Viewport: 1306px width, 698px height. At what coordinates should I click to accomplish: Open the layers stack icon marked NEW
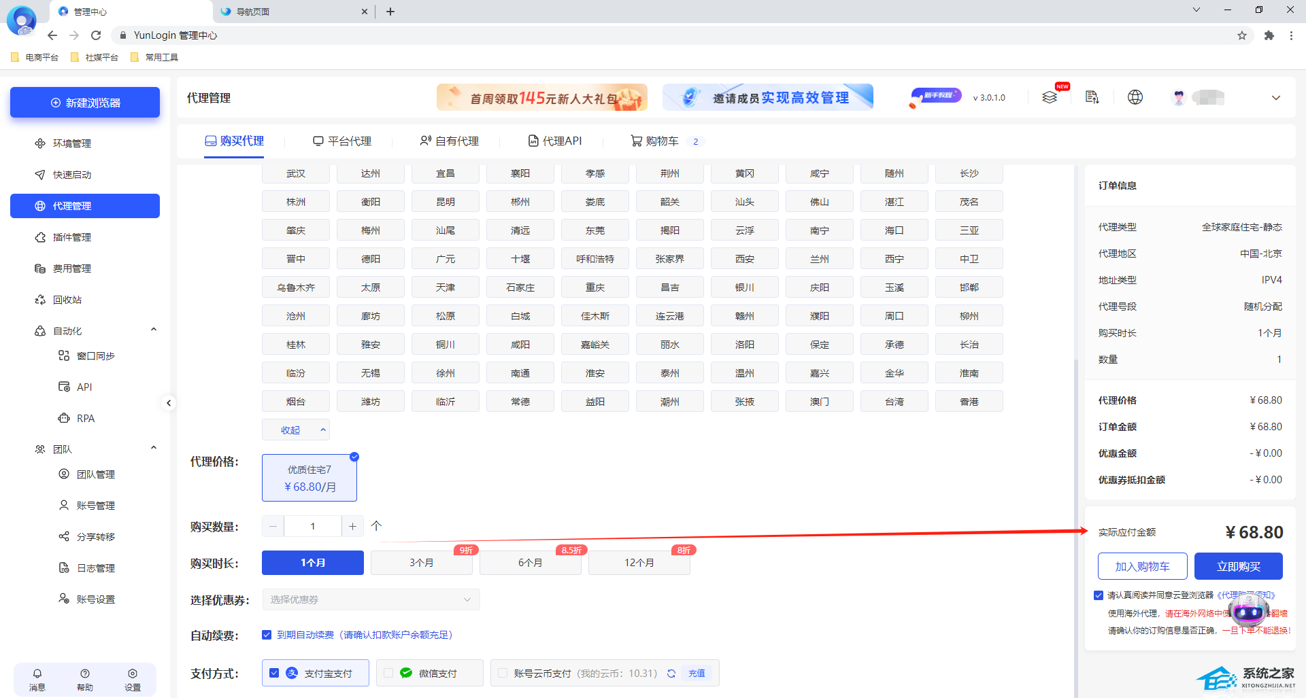1050,97
